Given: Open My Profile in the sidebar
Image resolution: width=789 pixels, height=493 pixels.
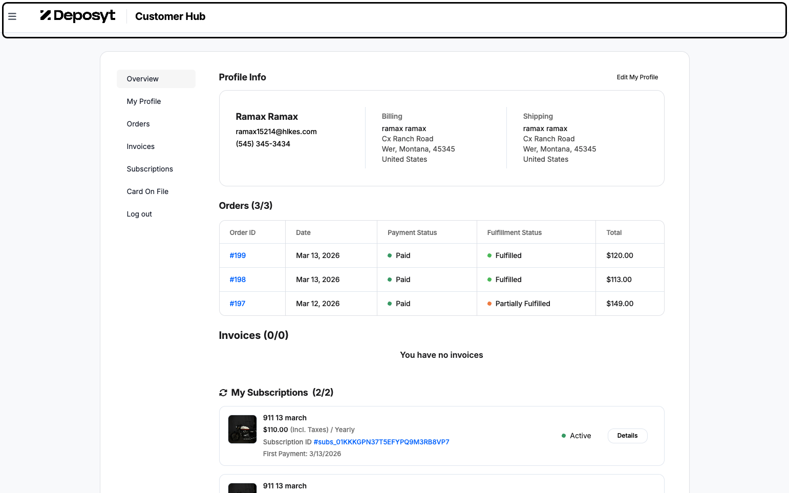Looking at the screenshot, I should (156, 101).
